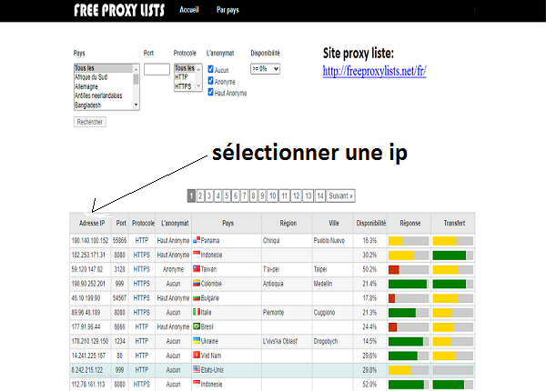Click the Pays list scroll-down arrow
The height and width of the screenshot is (391, 546).
136,105
